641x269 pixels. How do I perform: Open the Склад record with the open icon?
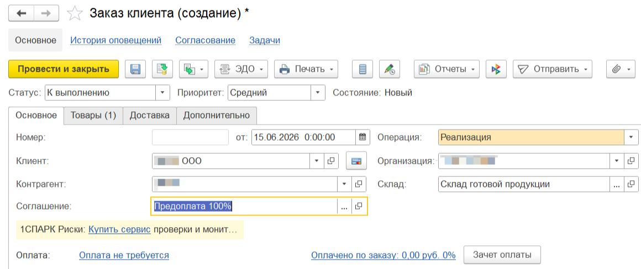point(631,184)
